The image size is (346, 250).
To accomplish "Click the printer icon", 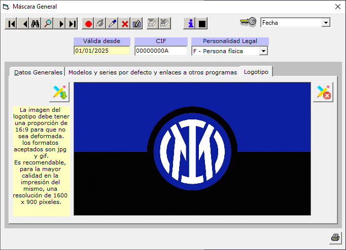I will 335,237.
